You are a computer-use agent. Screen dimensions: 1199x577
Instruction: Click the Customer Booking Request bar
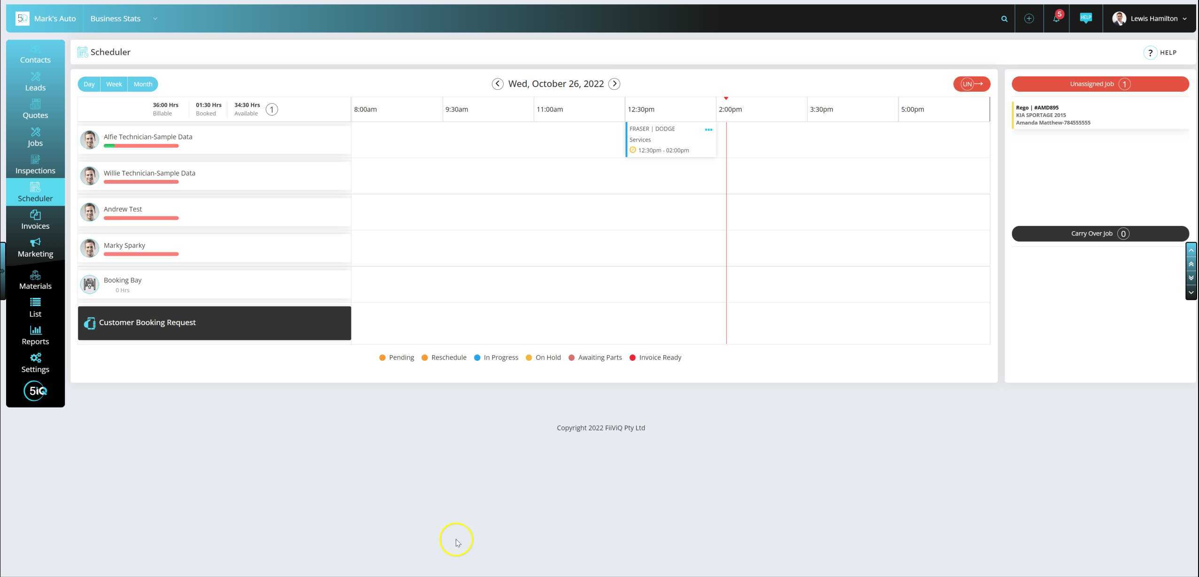point(214,323)
